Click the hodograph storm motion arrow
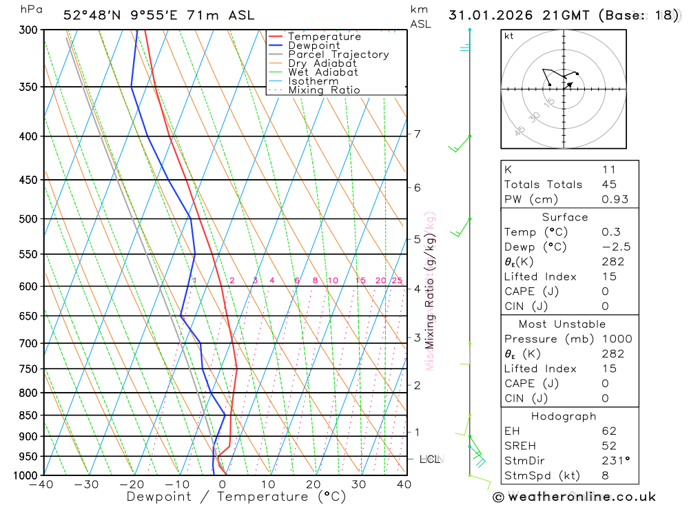 click(568, 85)
